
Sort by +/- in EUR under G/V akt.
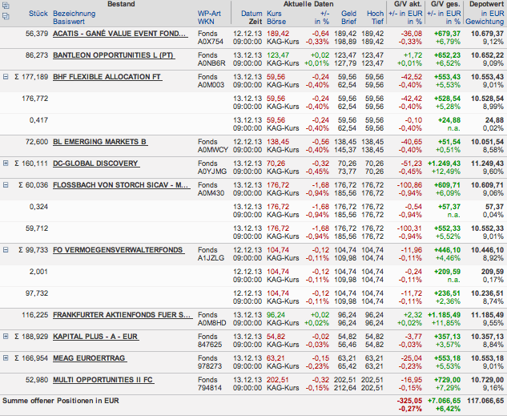405,14
